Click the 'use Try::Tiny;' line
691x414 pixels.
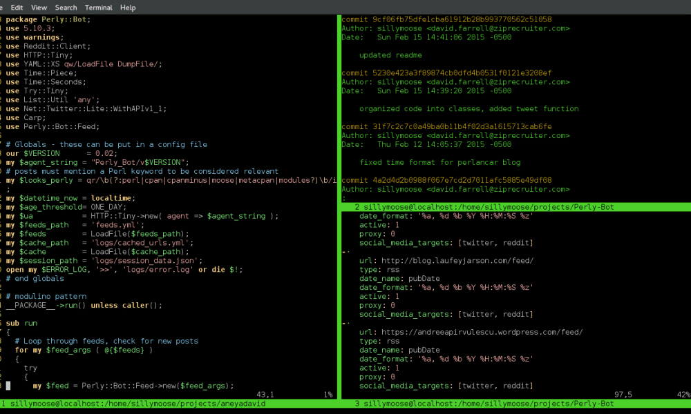37,90
